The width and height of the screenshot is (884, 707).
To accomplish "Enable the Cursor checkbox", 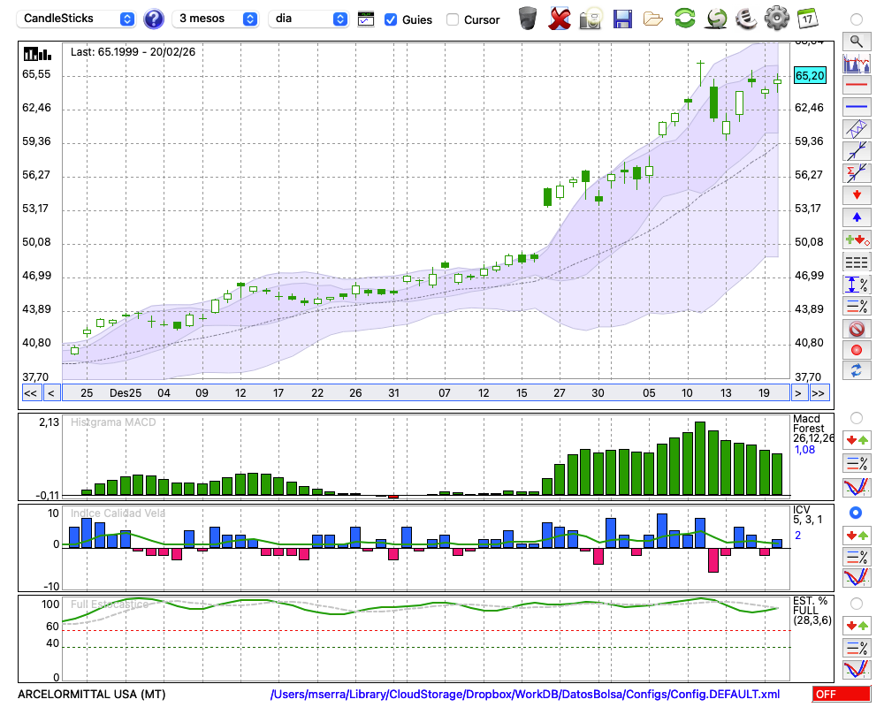I will point(453,19).
